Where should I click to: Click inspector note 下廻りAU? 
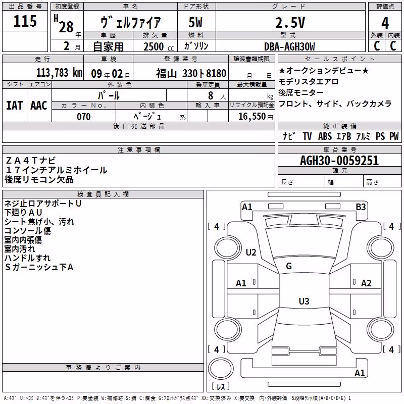(x=23, y=213)
